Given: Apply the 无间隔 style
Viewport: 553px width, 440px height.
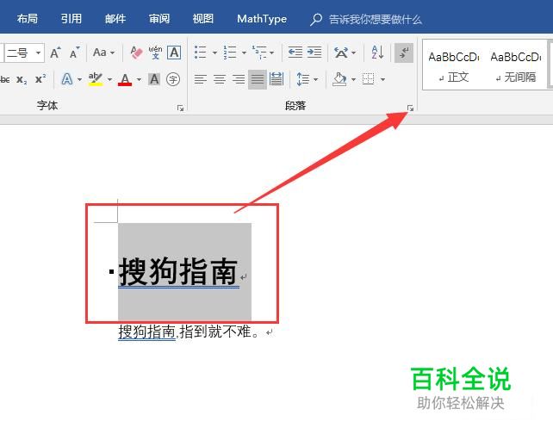Looking at the screenshot, I should pyautogui.click(x=516, y=65).
